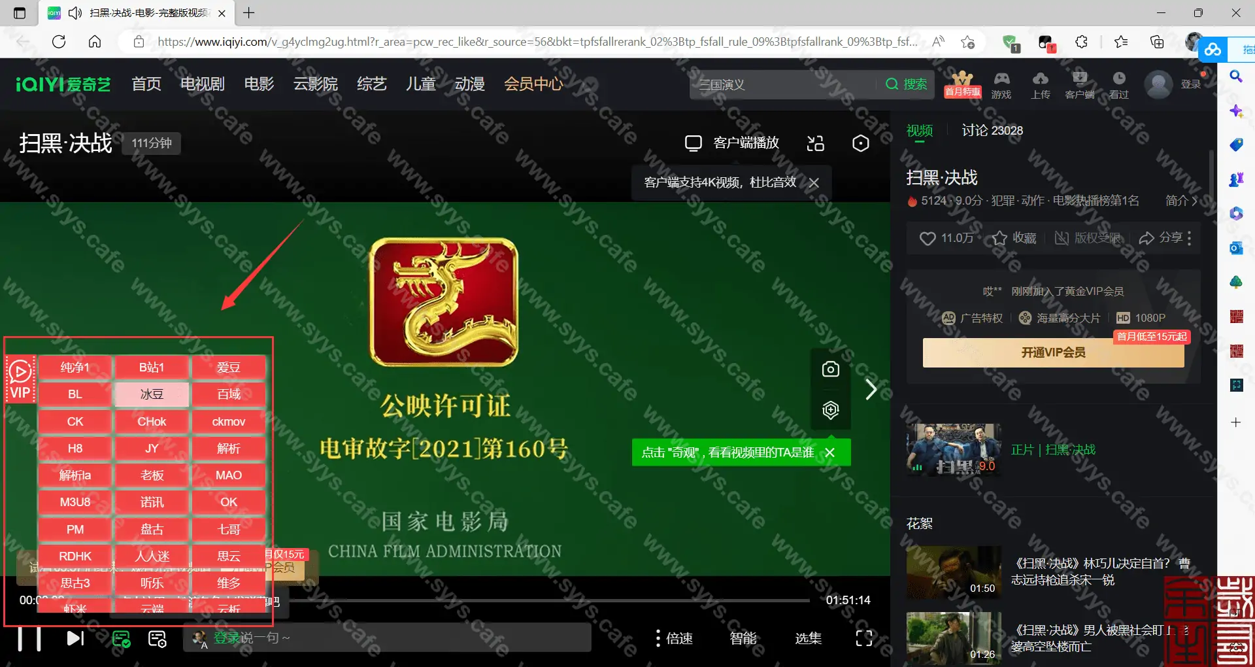Click the 客户端播放 monitor icon

click(x=693, y=143)
